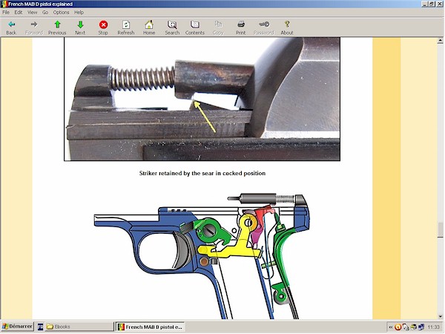Select French MAB D pistol taskbar button
Image resolution: width=445 pixels, height=334 pixels.
coord(151,327)
